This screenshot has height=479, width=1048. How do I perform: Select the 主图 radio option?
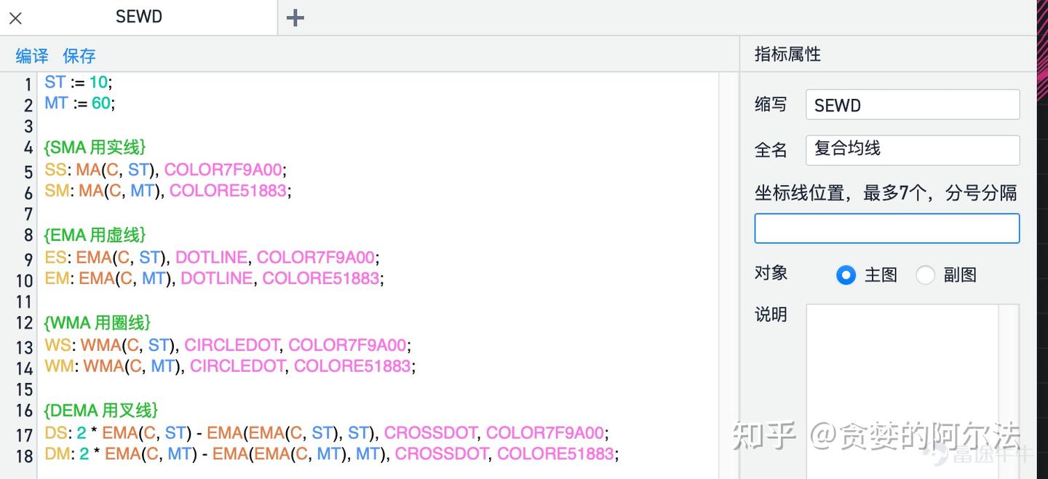pos(846,275)
